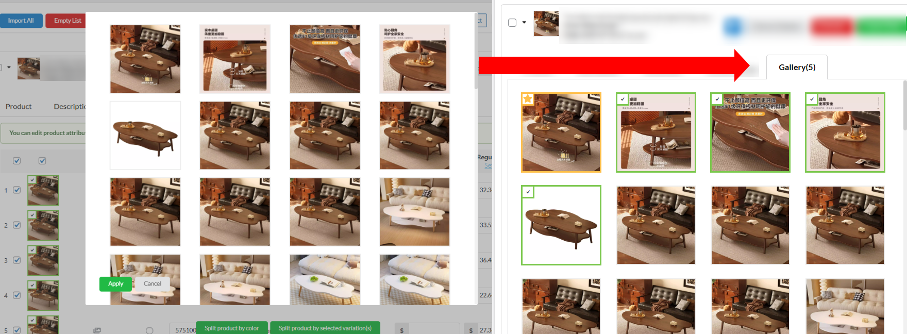The height and width of the screenshot is (334, 907).
Task: Deselect the hand-wiping image checkmark in right gallery
Action: coord(717,99)
